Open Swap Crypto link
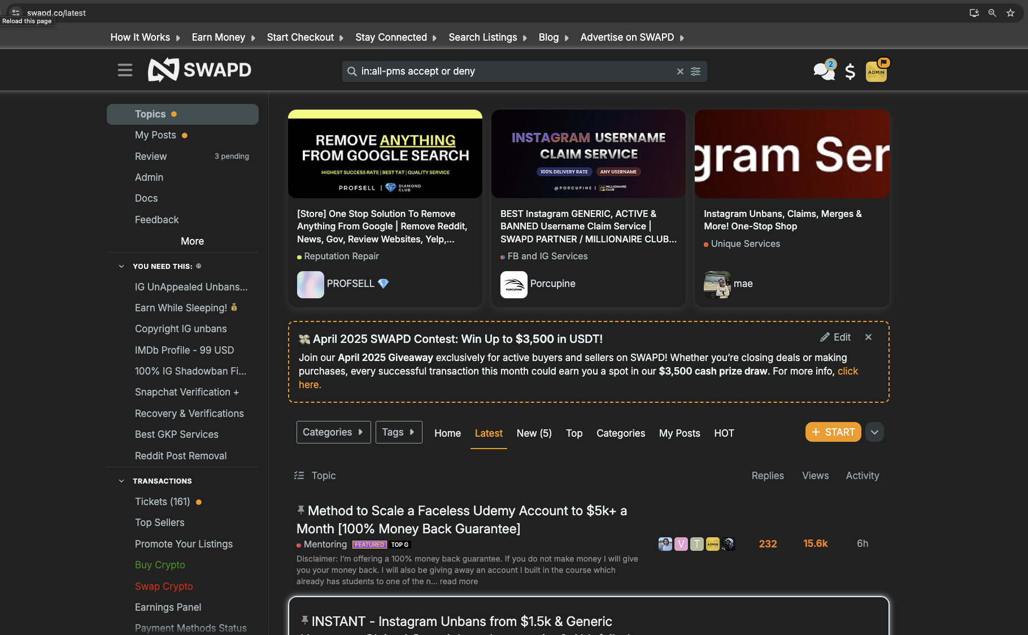1028x635 pixels. point(164,586)
